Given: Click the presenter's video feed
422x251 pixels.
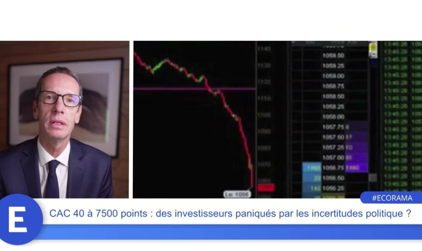Looking at the screenshot, I should pyautogui.click(x=65, y=119).
